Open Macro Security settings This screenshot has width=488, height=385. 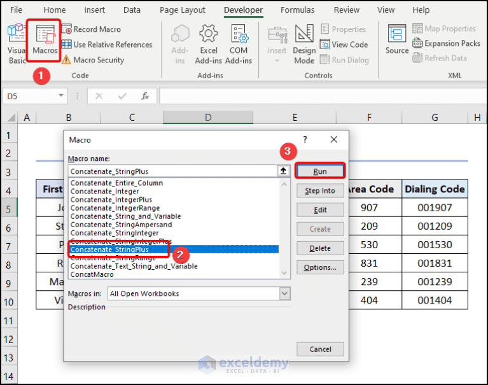(93, 60)
